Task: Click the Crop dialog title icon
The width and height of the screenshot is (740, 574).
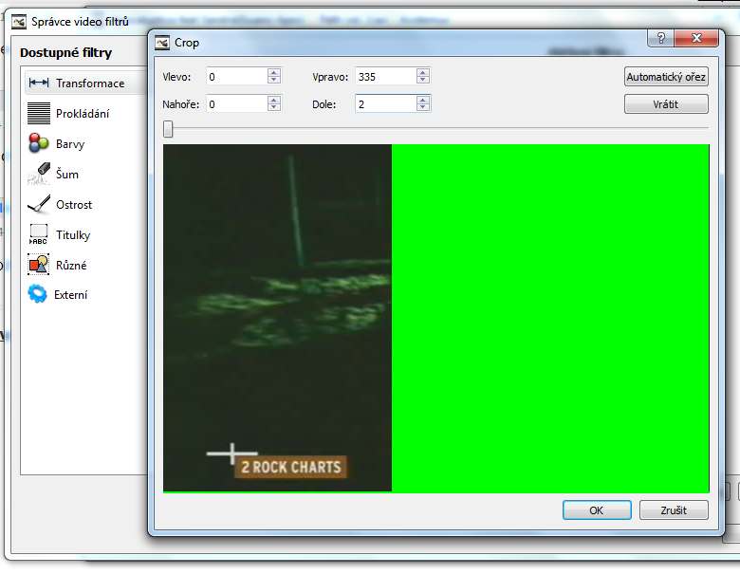Action: [162, 43]
